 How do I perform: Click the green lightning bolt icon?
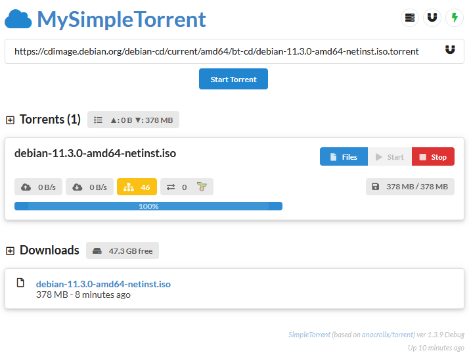[x=454, y=18]
